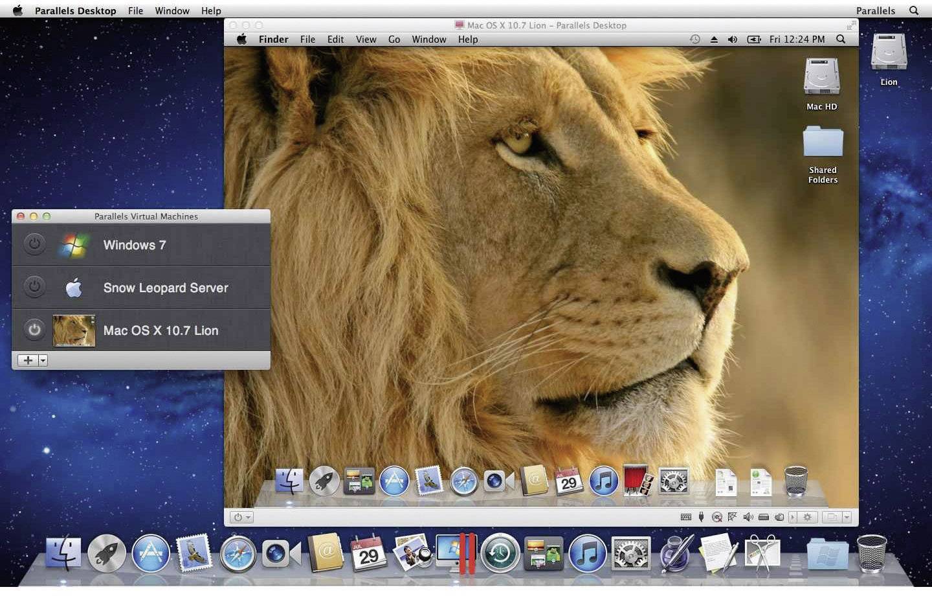Viewport: 932px width, 596px height.
Task: Open Launchpad in the guest Lion dock
Action: pos(324,481)
